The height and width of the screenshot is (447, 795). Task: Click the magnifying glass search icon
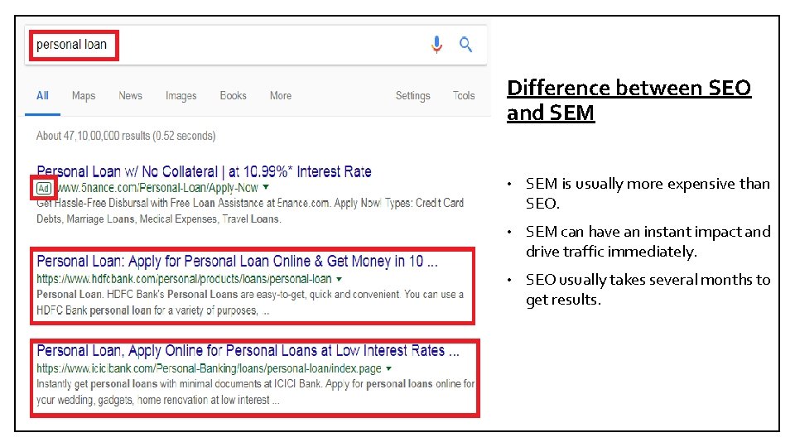(466, 45)
